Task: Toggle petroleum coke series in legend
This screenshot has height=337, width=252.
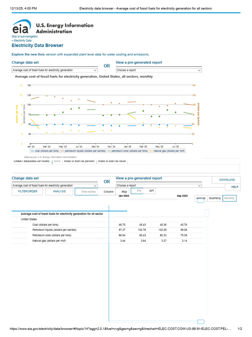Action: [x=128, y=151]
